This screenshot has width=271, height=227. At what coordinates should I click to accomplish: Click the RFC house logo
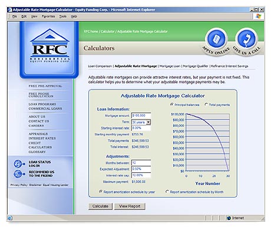[49, 46]
